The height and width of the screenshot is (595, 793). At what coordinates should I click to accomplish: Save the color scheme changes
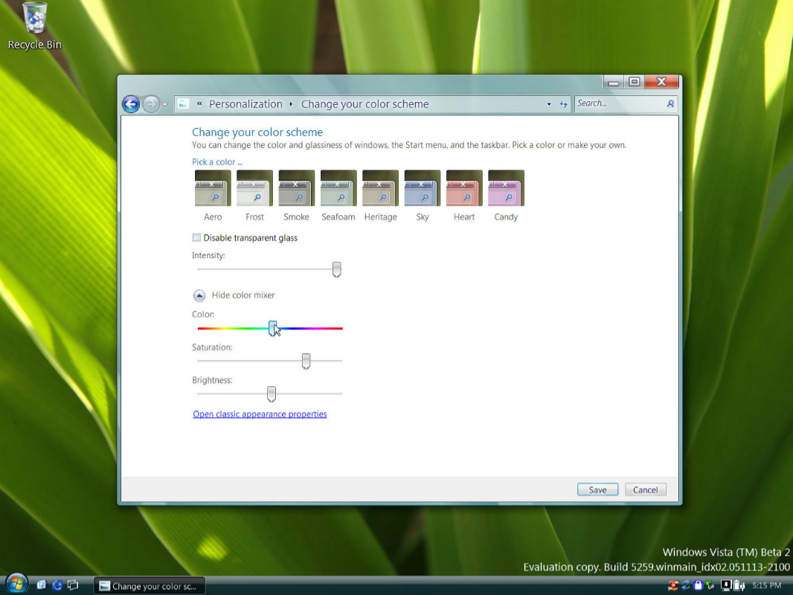pyautogui.click(x=597, y=489)
